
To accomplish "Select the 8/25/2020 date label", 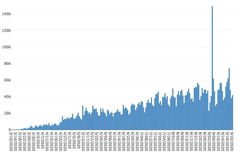I will (x=200, y=141).
